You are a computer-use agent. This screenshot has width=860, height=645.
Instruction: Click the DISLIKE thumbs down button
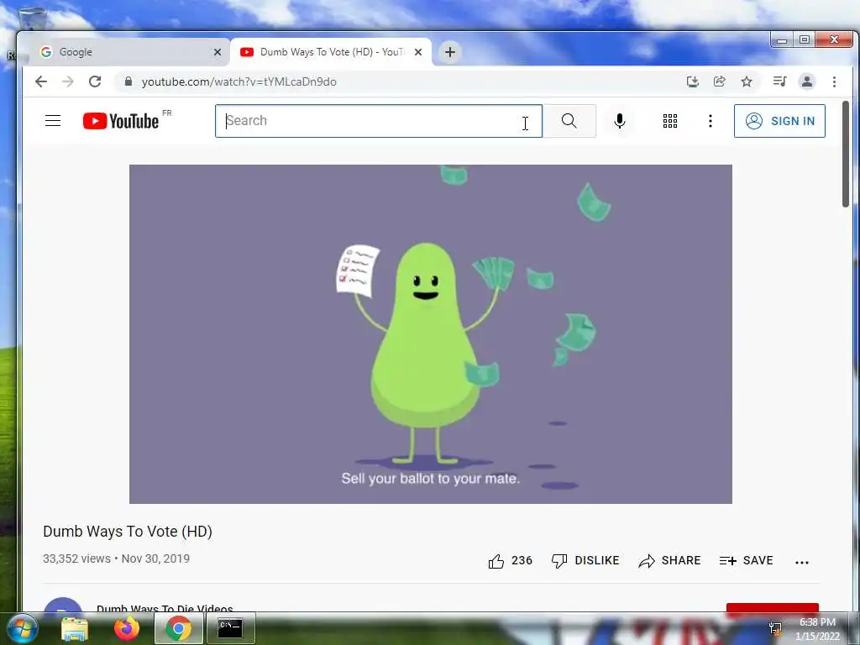585,560
